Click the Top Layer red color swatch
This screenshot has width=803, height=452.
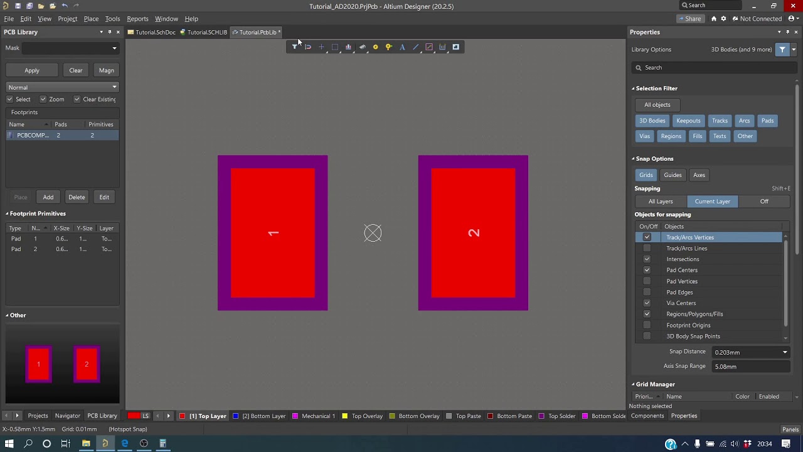coord(183,416)
